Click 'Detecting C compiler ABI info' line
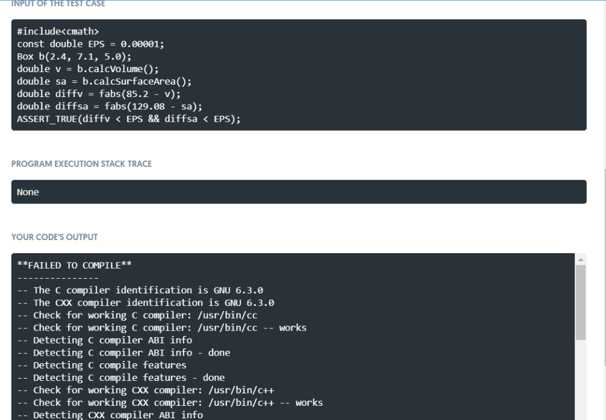This screenshot has width=606, height=420. 104,340
